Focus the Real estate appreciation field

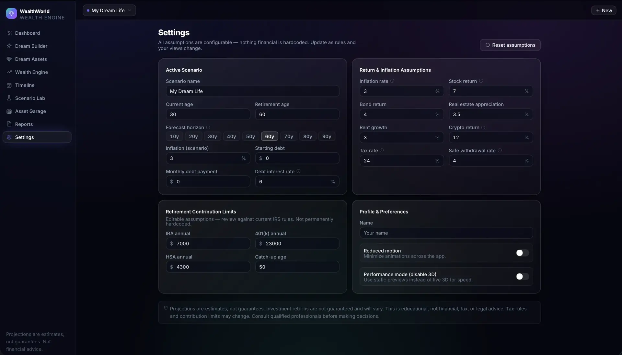pos(490,114)
